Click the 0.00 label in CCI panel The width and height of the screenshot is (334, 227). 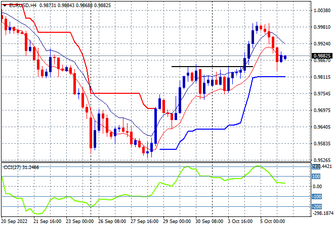317,187
